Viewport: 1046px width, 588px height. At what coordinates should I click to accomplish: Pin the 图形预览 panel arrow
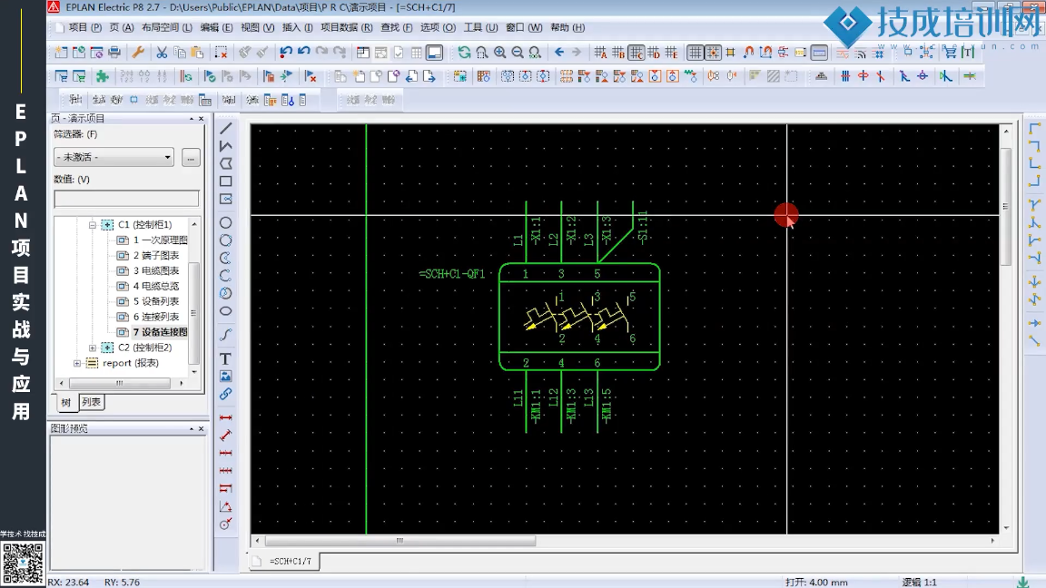192,428
